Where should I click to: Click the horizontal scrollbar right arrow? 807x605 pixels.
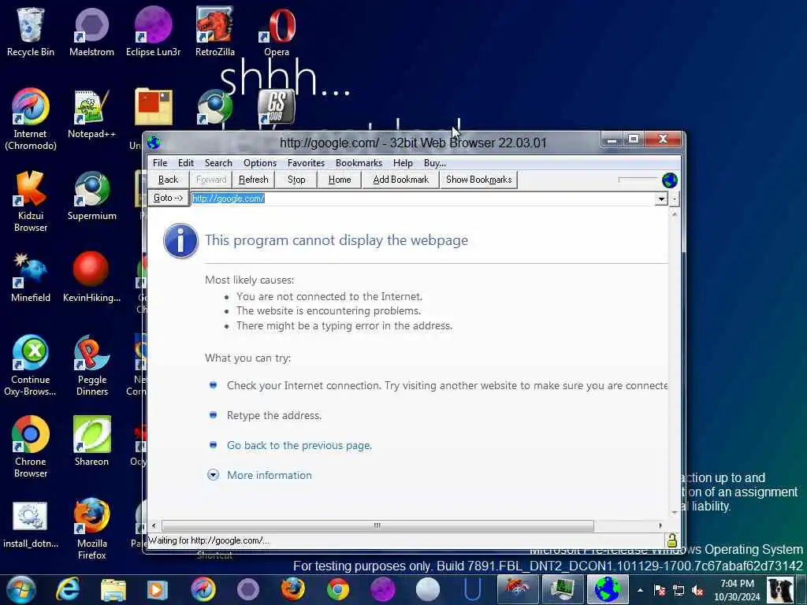pos(660,525)
